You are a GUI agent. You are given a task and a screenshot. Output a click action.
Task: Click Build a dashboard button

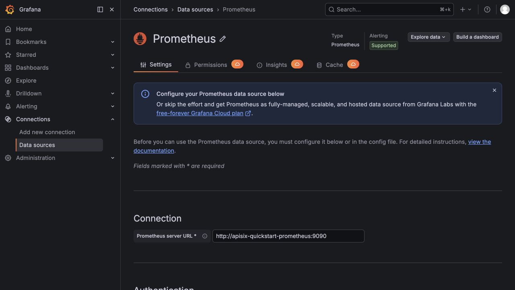point(478,37)
